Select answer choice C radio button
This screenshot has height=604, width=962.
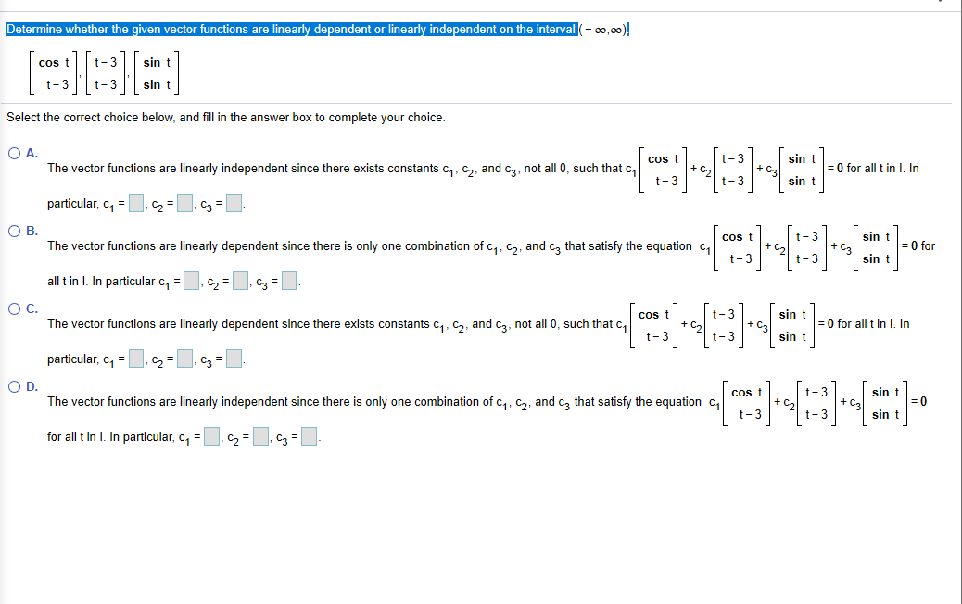point(15,309)
